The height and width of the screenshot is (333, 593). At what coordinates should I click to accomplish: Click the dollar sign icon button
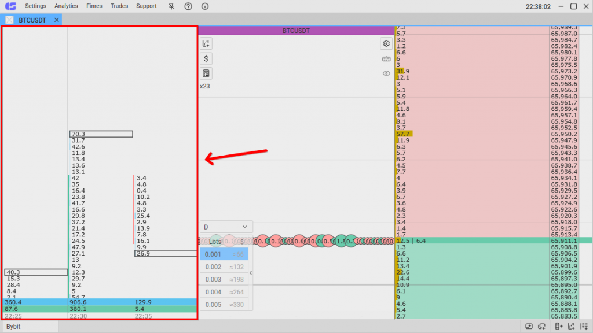(207, 58)
